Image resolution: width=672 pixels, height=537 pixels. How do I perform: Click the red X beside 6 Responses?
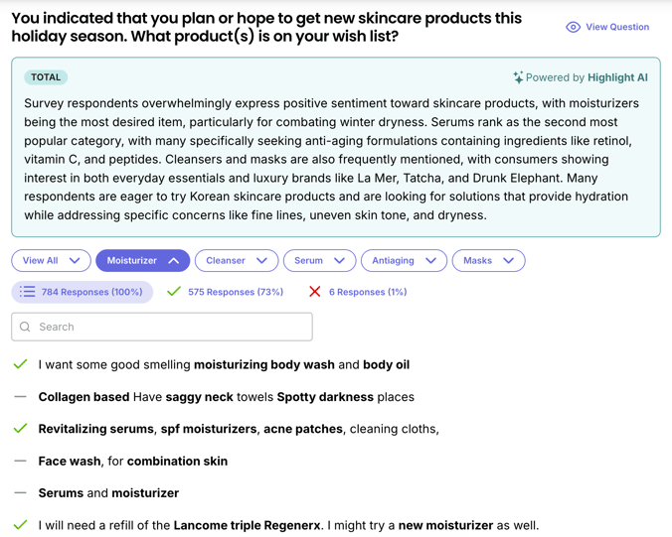[x=315, y=292]
